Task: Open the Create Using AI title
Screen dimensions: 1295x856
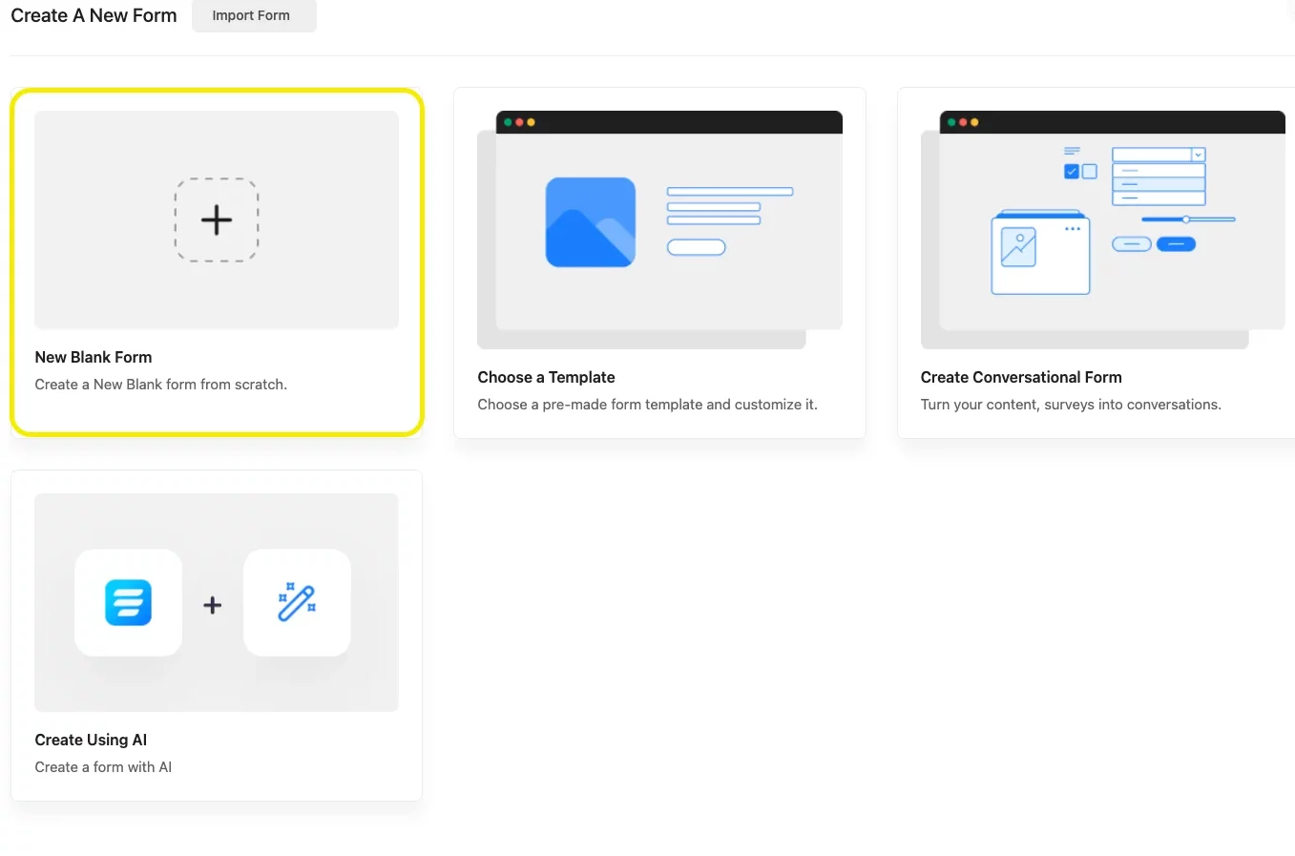Action: pyautogui.click(x=91, y=740)
